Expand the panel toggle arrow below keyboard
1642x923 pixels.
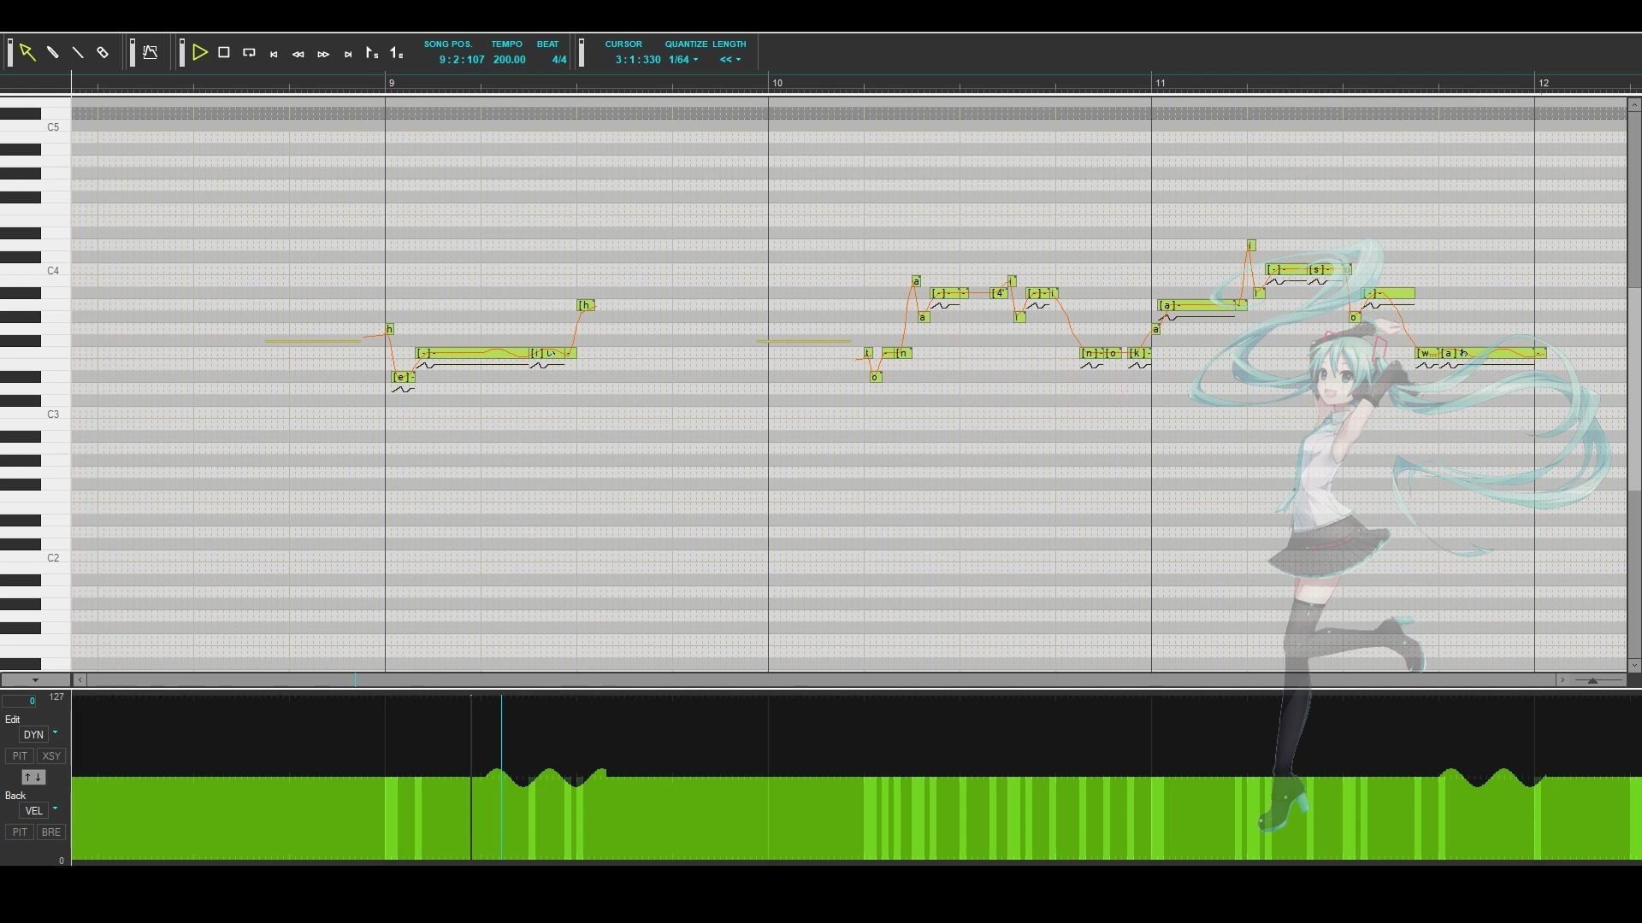pos(35,680)
